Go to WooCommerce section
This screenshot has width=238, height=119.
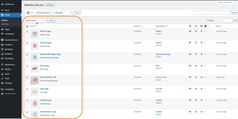point(11,40)
